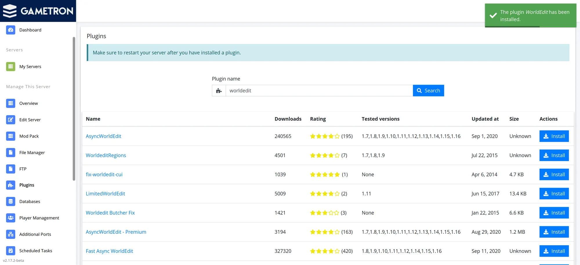Viewport: 580px width, 265px height.
Task: Click the Updated at column header
Action: 485,119
